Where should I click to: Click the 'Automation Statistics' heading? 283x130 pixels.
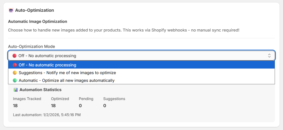[41, 90]
